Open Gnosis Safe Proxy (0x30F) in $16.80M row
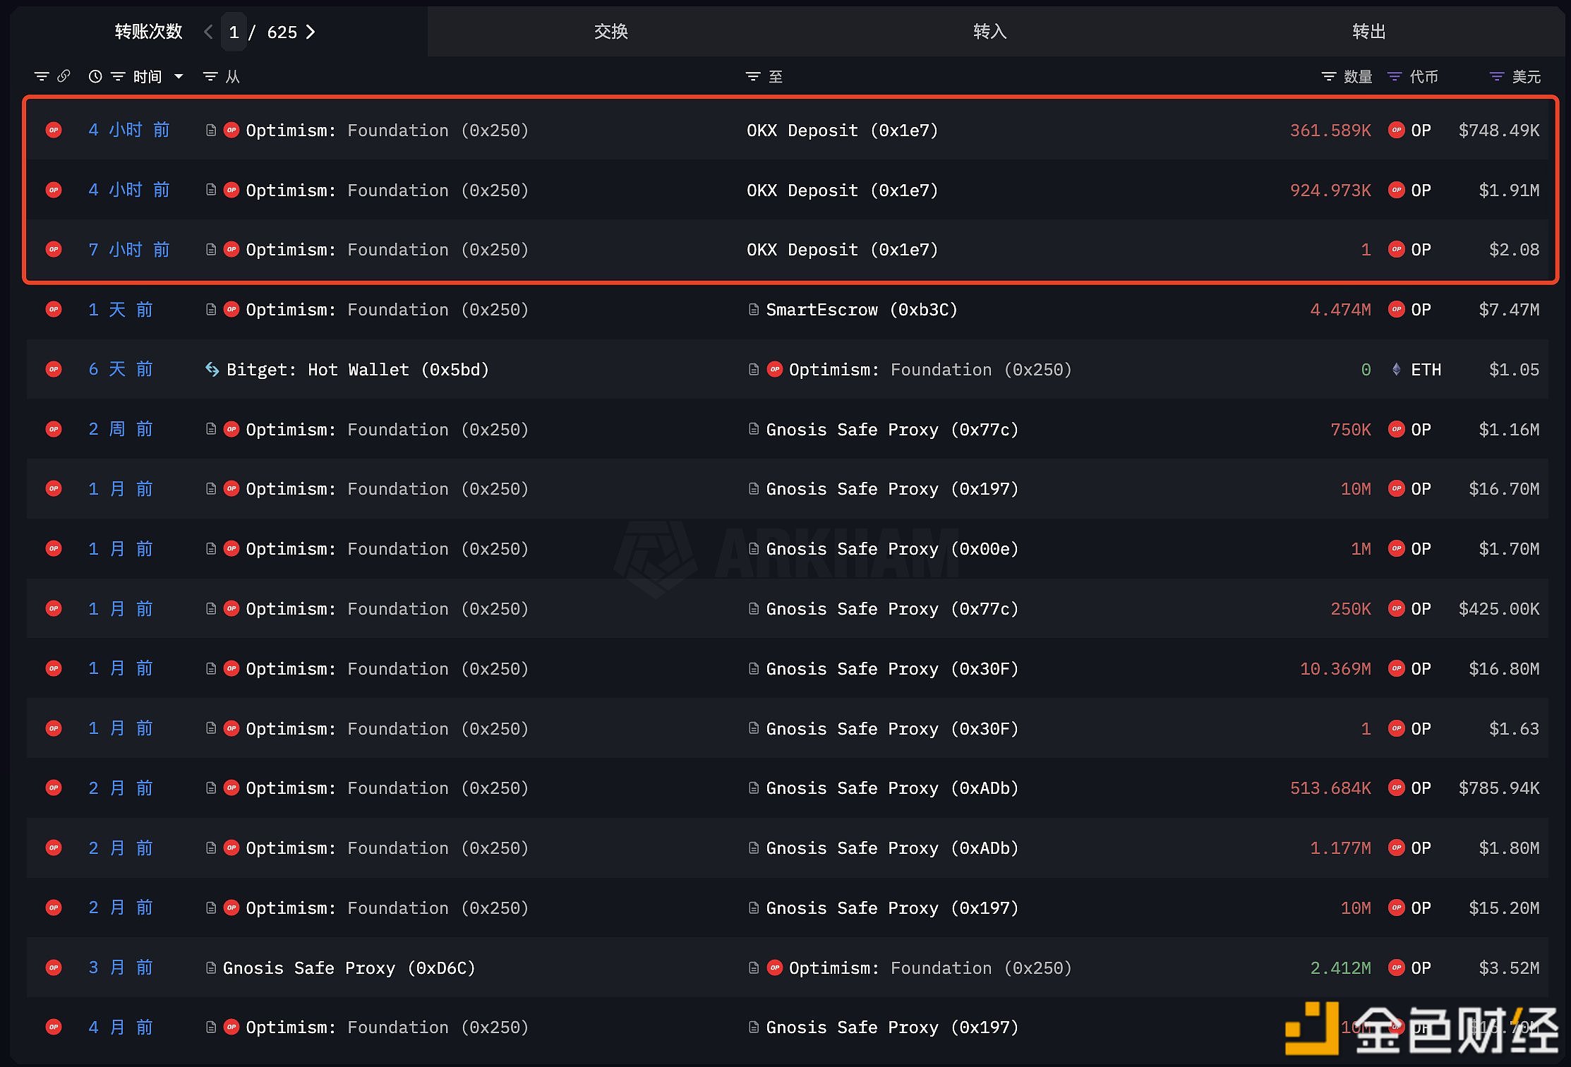Viewport: 1571px width, 1067px height. pyautogui.click(x=893, y=669)
